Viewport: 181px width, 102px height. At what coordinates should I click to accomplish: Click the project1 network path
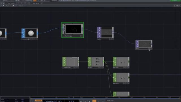tap(21, 6)
